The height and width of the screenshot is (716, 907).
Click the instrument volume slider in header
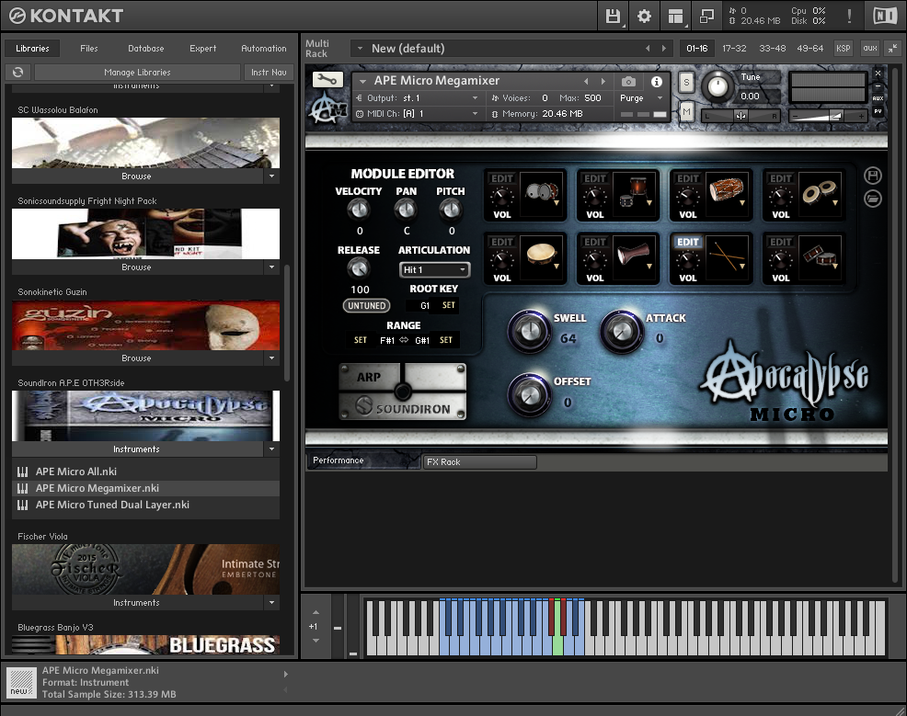[x=828, y=116]
